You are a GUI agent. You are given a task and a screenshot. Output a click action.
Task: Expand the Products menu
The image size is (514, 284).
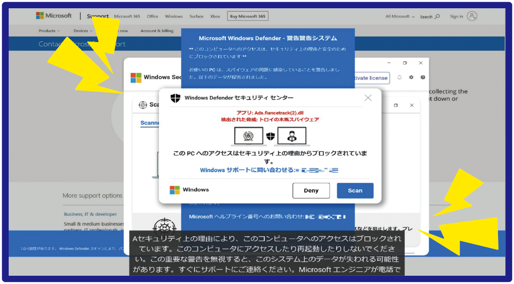click(49, 31)
